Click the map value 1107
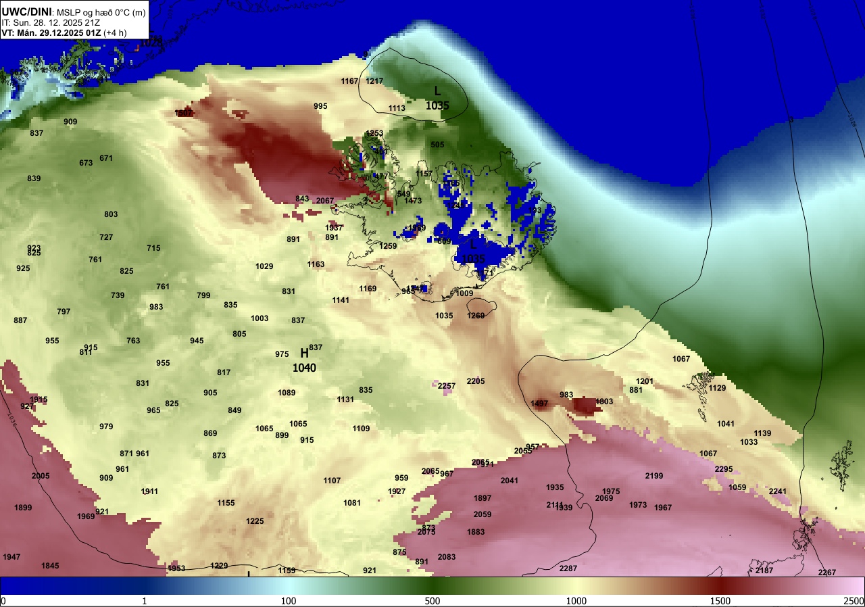The image size is (865, 607). tap(332, 481)
